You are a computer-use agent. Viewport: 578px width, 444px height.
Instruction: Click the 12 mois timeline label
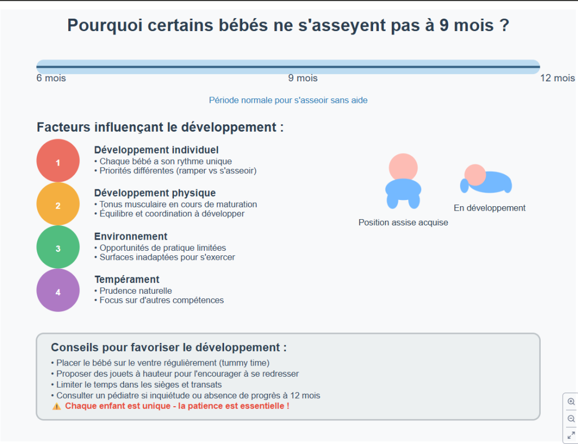[x=557, y=78]
